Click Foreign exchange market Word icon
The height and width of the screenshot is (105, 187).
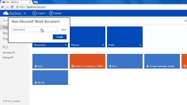[x=147, y=66]
